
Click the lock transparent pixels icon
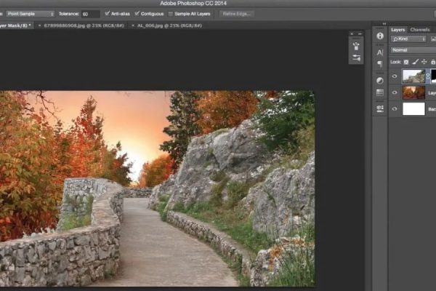[405, 63]
